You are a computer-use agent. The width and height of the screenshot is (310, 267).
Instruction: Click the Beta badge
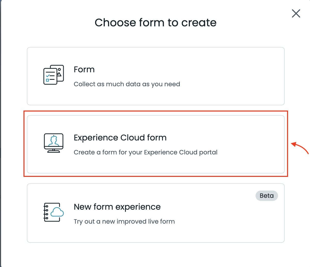click(266, 196)
